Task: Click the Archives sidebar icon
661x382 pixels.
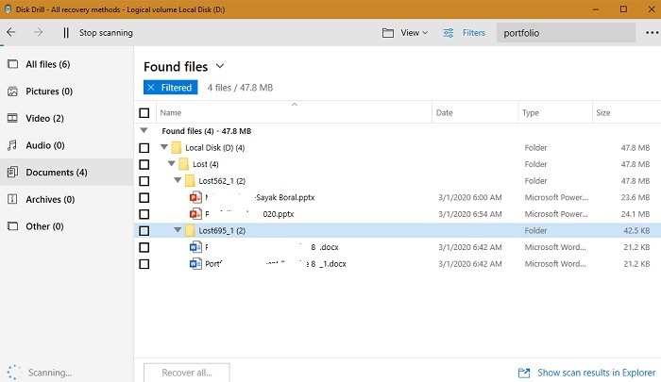Action: [12, 199]
